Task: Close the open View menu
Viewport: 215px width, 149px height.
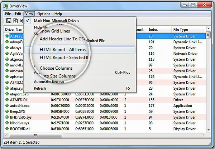Action: pos(29,14)
